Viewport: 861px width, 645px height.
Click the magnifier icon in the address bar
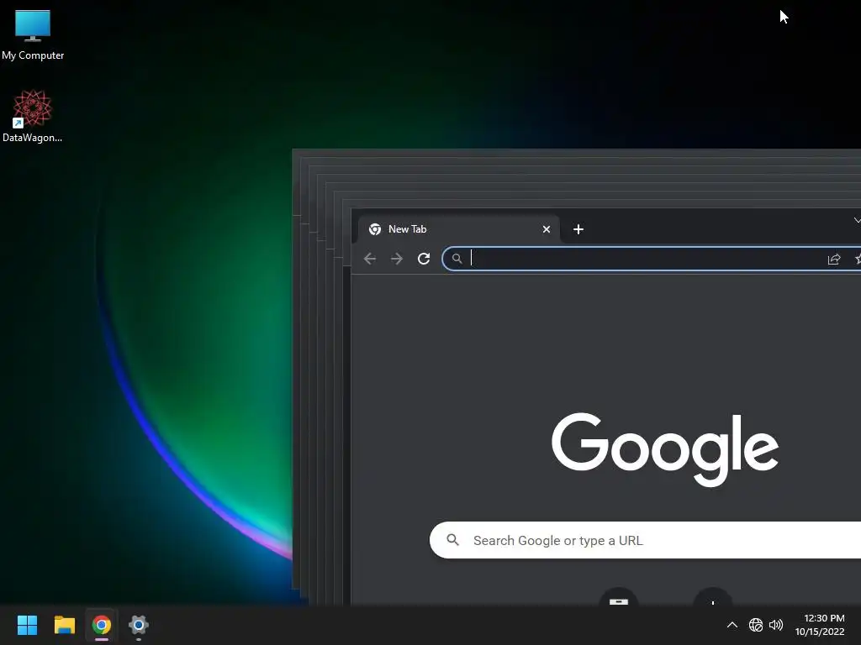tap(457, 259)
